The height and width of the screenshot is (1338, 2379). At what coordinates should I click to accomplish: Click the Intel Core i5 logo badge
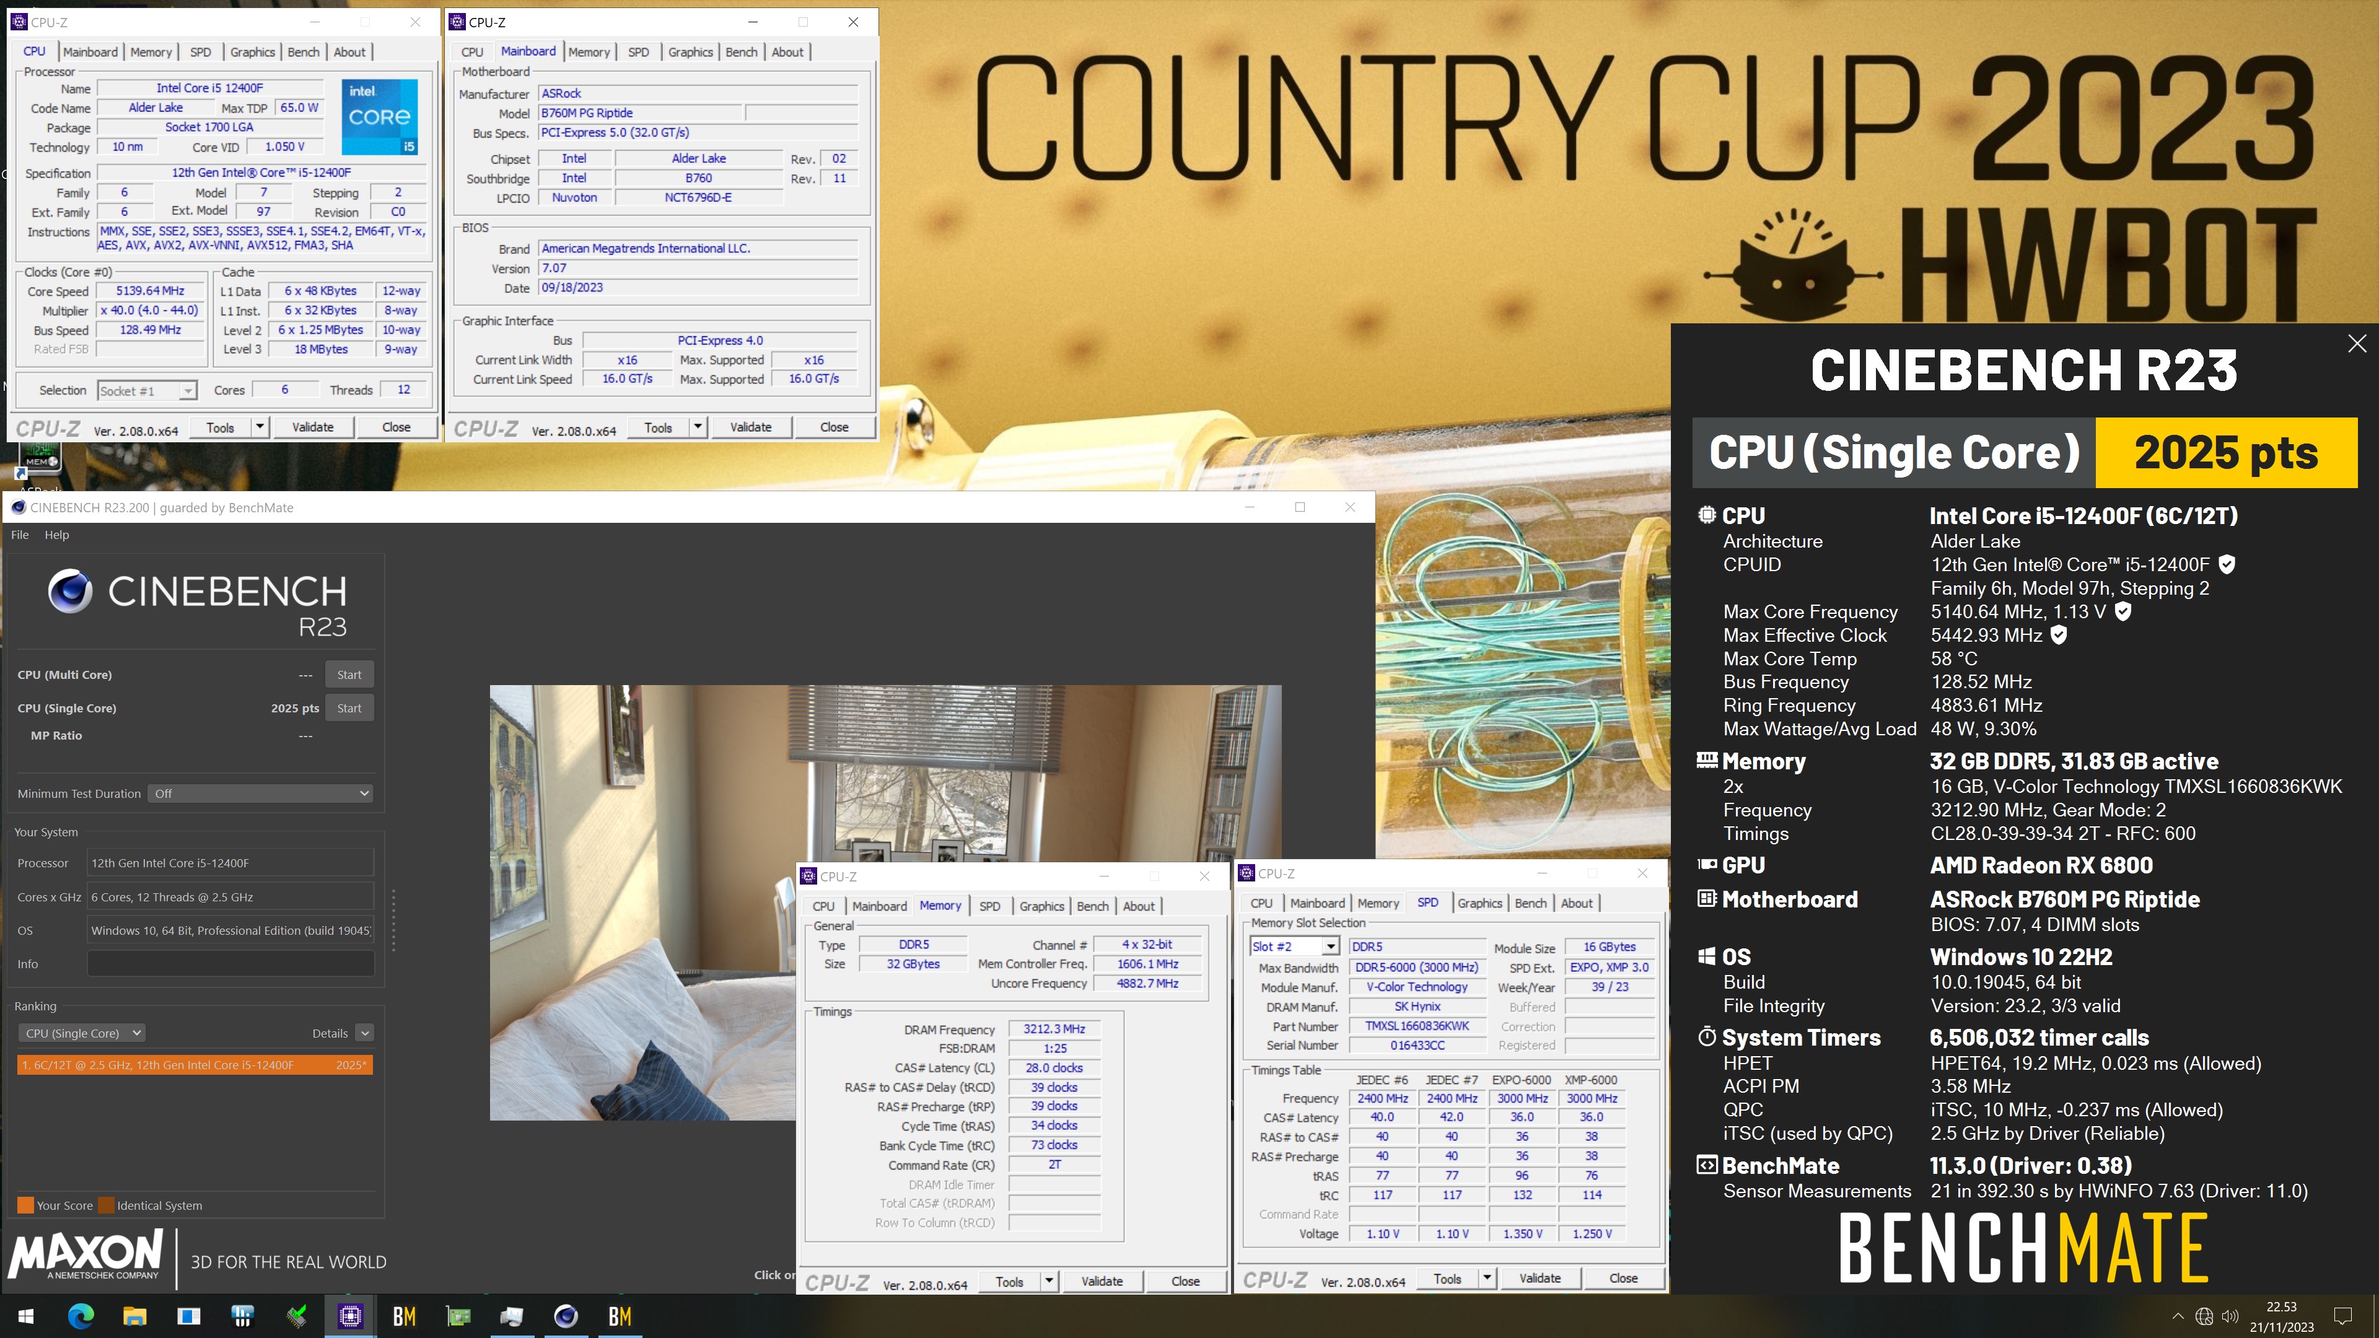tap(380, 116)
